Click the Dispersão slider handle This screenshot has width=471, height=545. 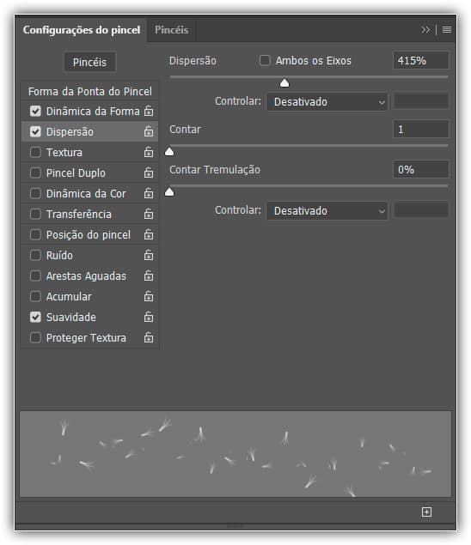click(x=284, y=82)
